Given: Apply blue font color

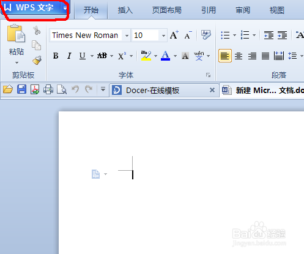Looking at the screenshot, I should (165, 56).
